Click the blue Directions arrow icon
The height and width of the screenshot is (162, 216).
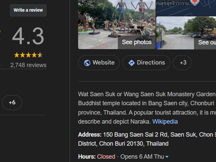pyautogui.click(x=132, y=63)
